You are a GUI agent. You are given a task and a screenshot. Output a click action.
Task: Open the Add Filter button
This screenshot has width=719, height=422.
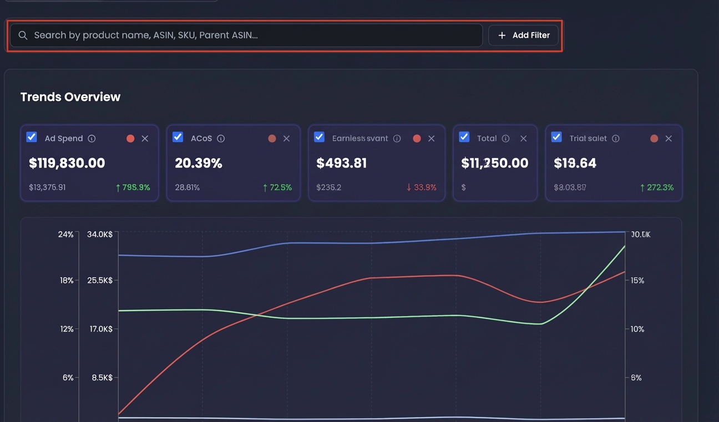click(x=523, y=35)
